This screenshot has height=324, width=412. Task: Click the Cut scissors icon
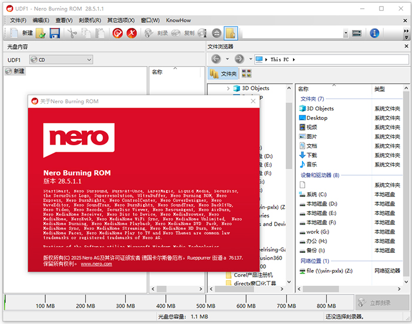(72, 33)
